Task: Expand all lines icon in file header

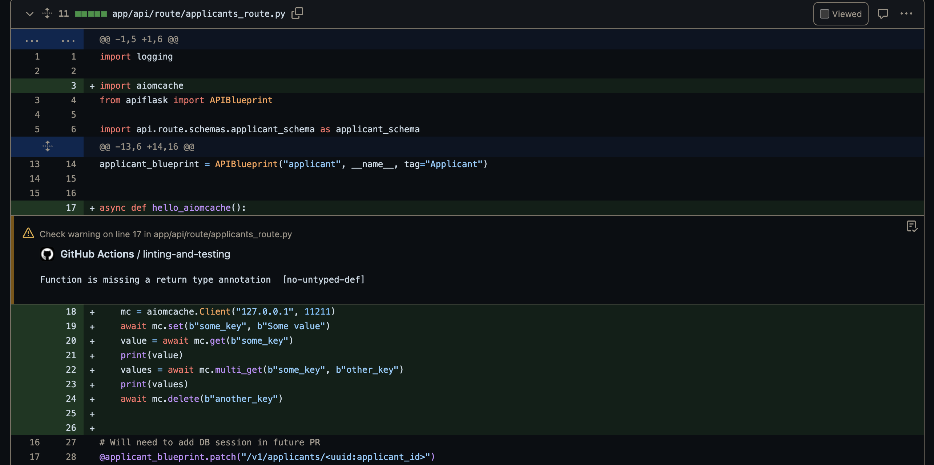Action: click(x=47, y=13)
